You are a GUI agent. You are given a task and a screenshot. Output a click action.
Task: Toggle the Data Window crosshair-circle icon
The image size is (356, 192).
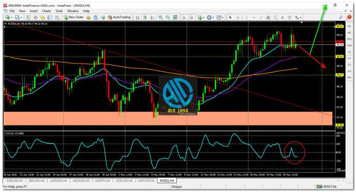click(36, 18)
